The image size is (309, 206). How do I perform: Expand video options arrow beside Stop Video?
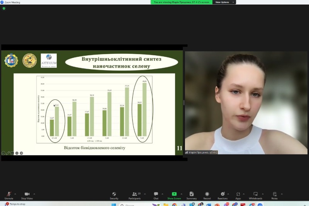click(34, 194)
